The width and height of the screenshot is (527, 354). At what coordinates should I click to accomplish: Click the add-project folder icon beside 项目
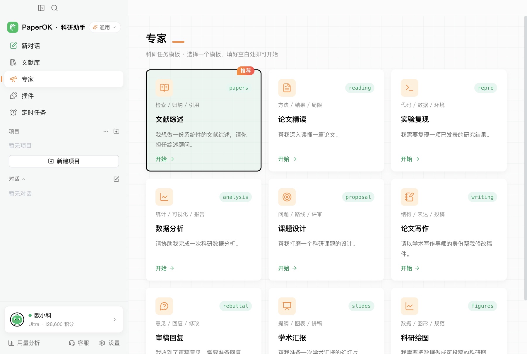click(x=117, y=131)
